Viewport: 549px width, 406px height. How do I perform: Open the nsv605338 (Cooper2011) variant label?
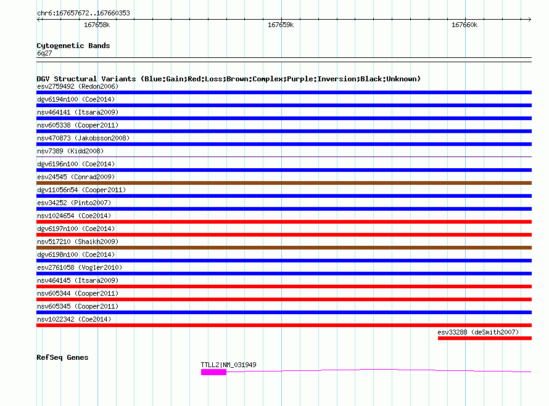[x=78, y=125]
